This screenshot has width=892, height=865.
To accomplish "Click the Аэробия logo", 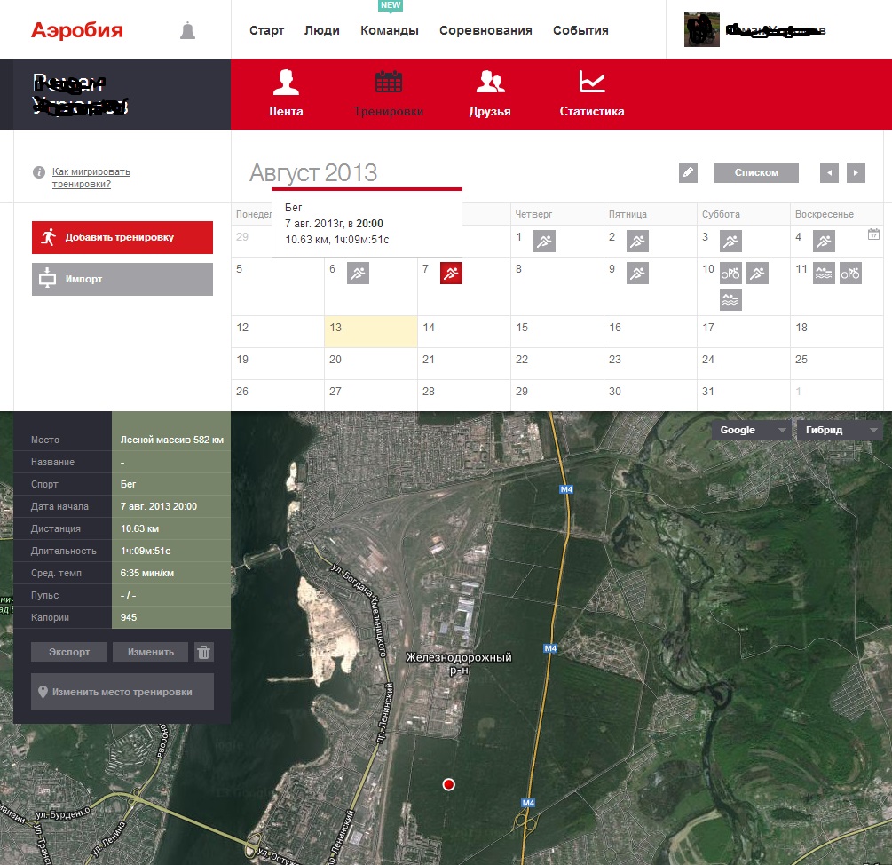I will 77,30.
